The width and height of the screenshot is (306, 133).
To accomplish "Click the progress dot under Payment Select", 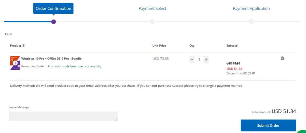I will coord(152,22).
